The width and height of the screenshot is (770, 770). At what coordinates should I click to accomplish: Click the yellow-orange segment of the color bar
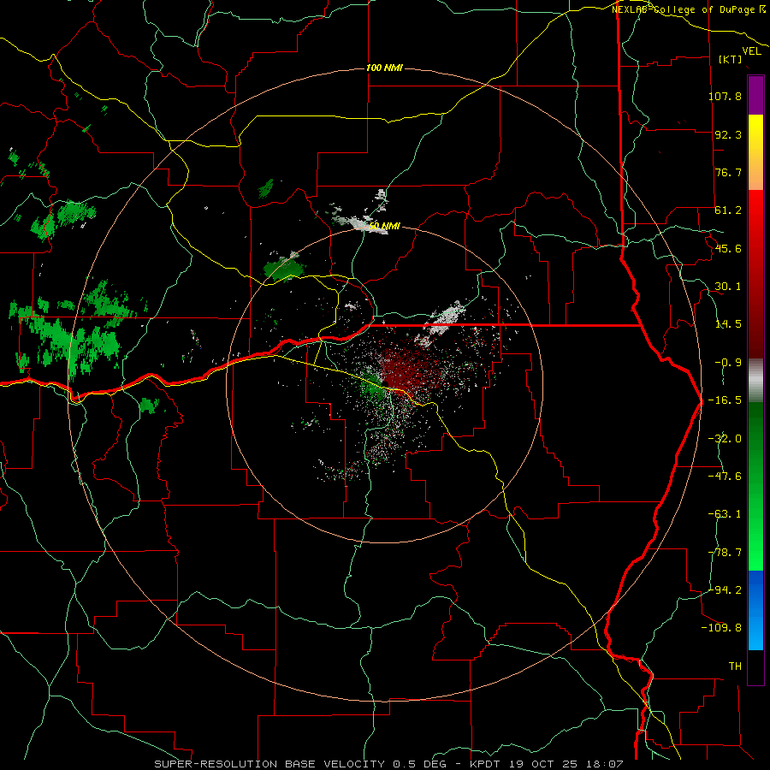pyautogui.click(x=755, y=152)
